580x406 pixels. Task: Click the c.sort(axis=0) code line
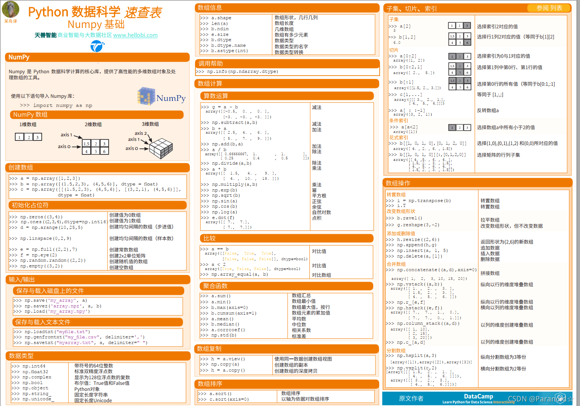pyautogui.click(x=224, y=399)
